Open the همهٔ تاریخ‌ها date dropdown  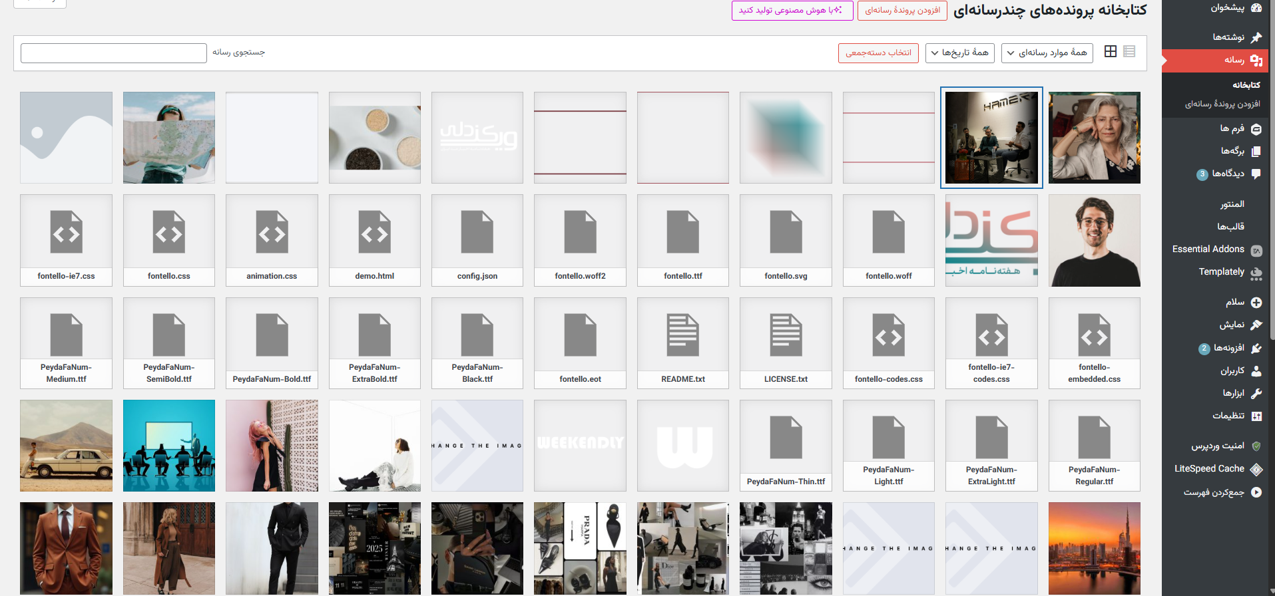coord(959,53)
